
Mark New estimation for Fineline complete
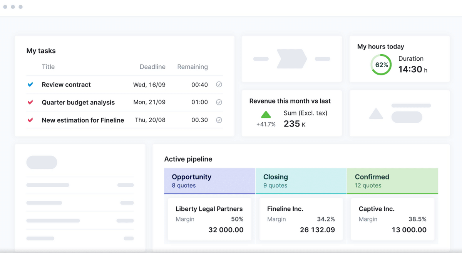click(x=219, y=120)
